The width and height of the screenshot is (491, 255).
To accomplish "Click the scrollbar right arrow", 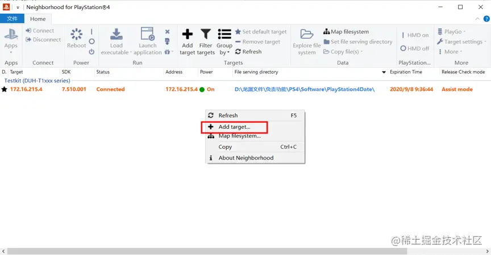I will (x=487, y=251).
